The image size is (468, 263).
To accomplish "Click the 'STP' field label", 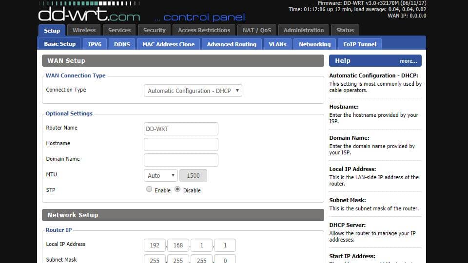I will point(50,190).
